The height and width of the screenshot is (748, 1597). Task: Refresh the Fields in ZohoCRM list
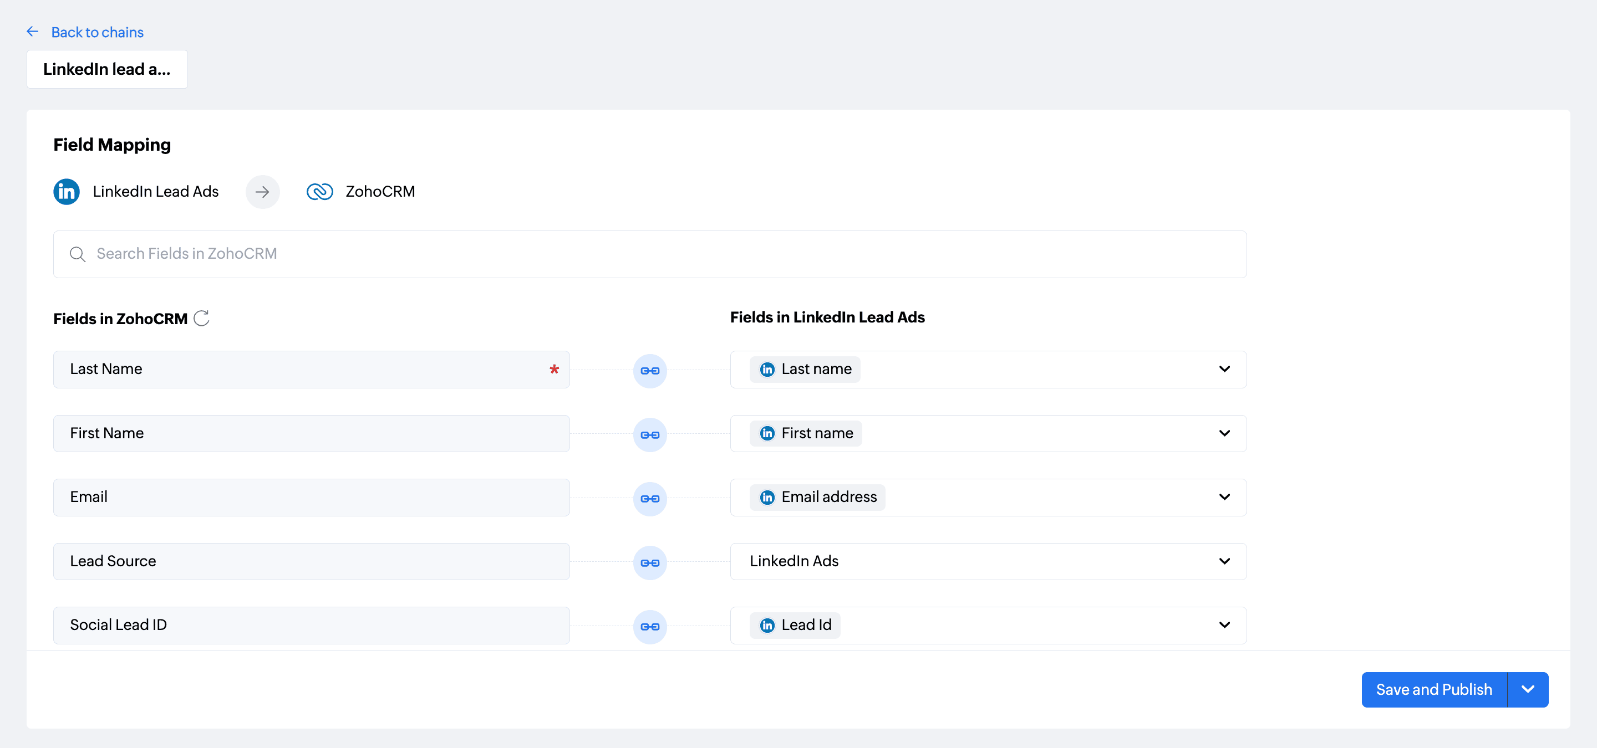[201, 318]
